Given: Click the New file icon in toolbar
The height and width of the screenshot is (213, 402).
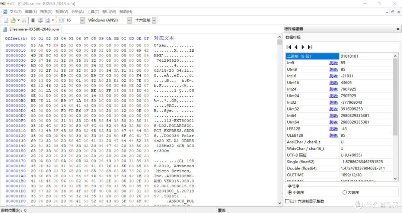Looking at the screenshot, I should (6, 20).
